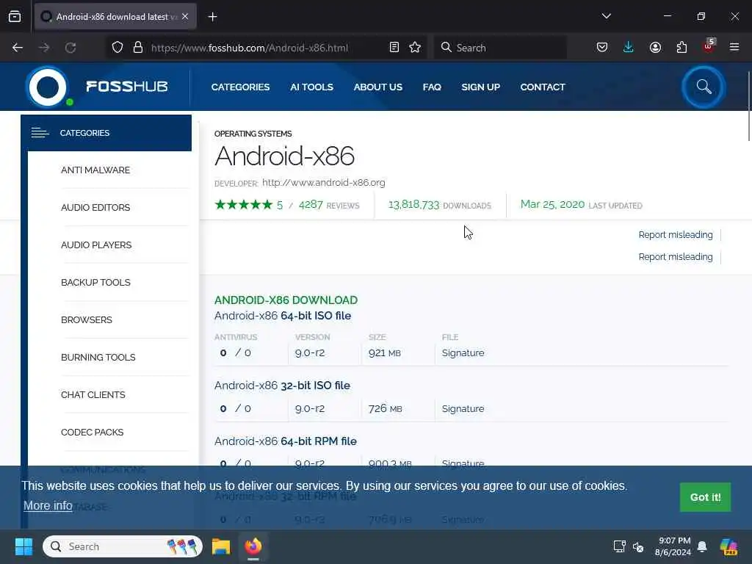Click the Mar 25, 2020 date text
This screenshot has height=564, width=752.
[552, 204]
